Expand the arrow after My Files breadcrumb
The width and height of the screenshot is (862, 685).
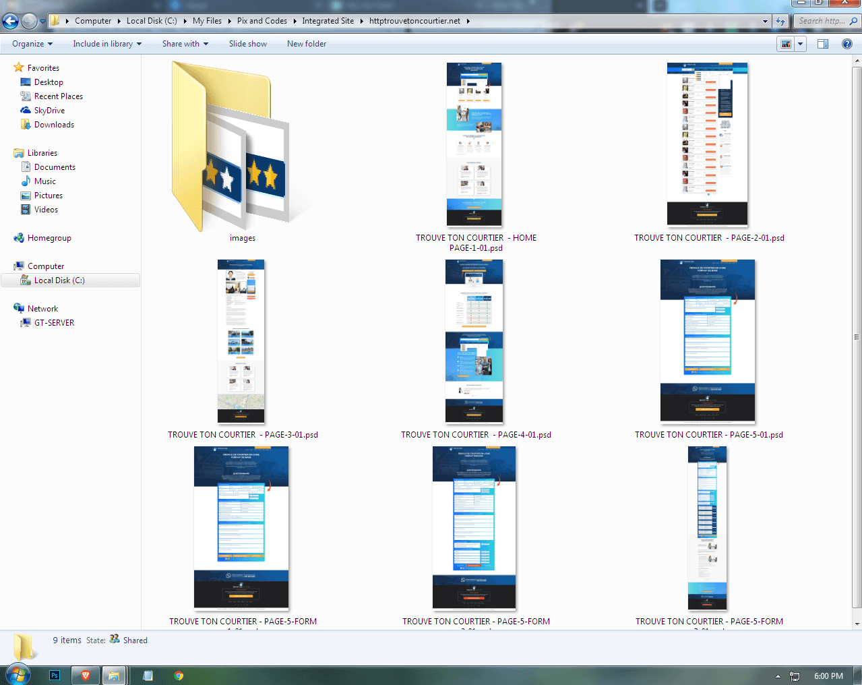tap(229, 21)
